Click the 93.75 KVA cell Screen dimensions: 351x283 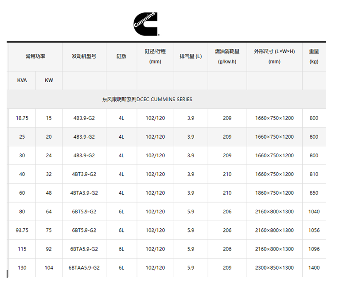[22, 230]
